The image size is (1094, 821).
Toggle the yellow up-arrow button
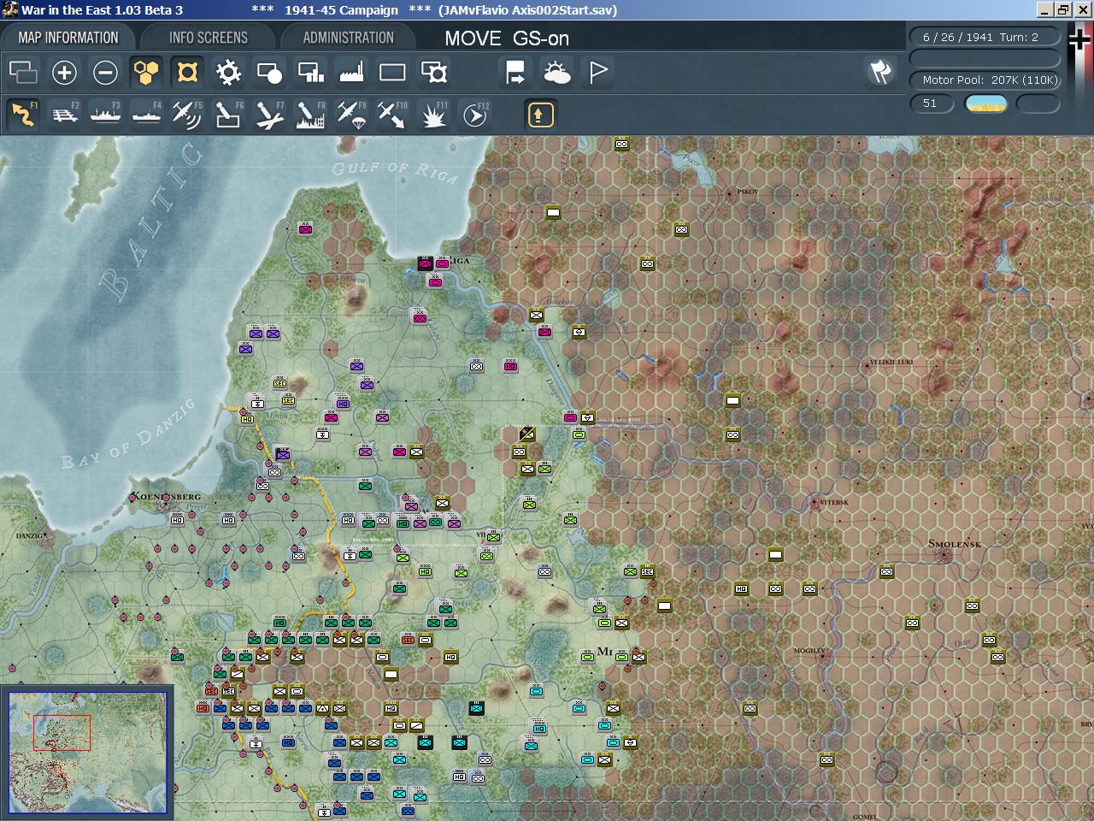pos(540,115)
